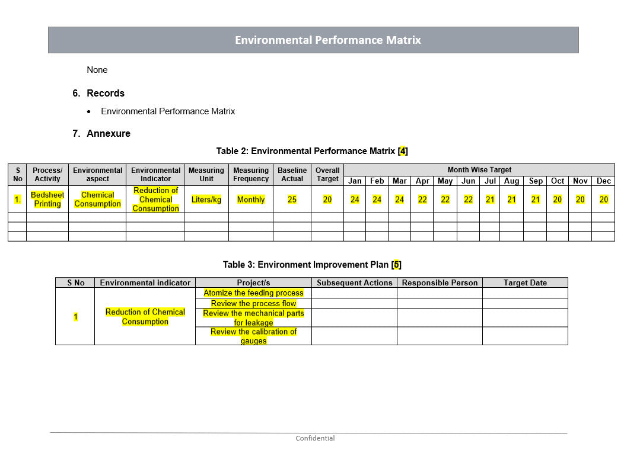Click the Confidential footer text
The width and height of the screenshot is (624, 469).
coord(315,439)
